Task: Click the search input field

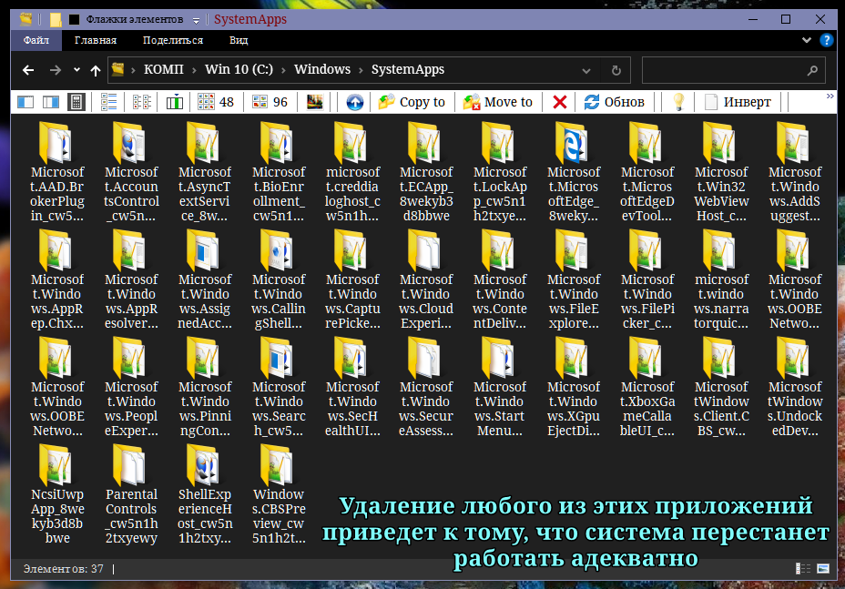Action: coord(734,70)
